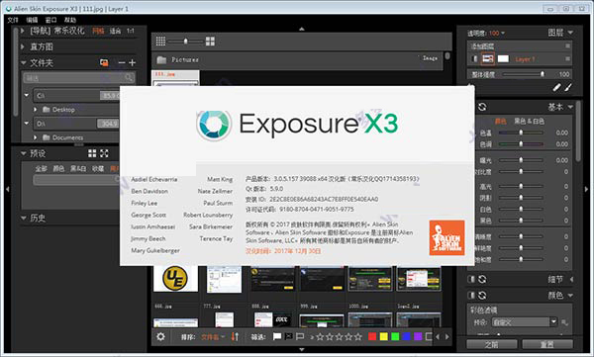Expand the [导航] navigator panel
Screen dimensions: 594x357
(23, 31)
